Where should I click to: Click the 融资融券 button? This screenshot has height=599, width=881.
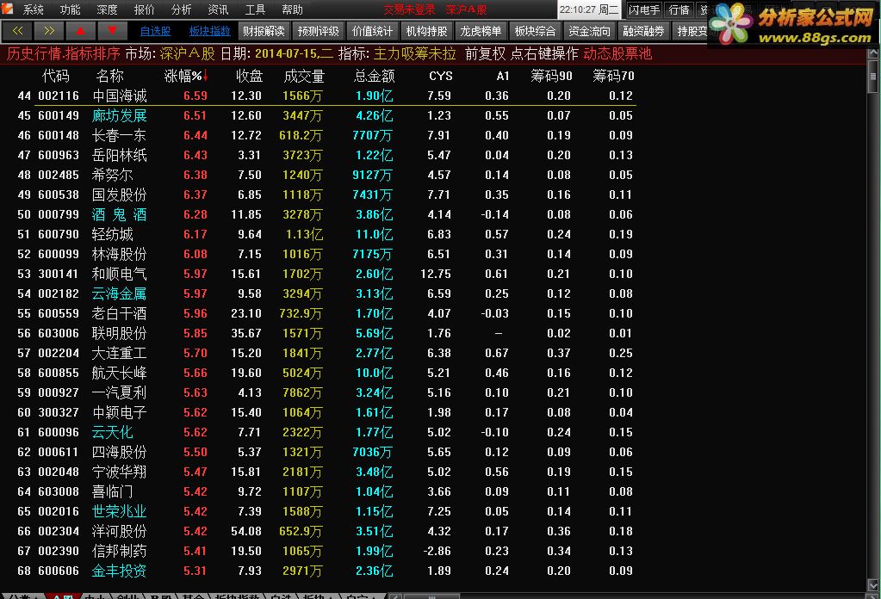tap(643, 32)
